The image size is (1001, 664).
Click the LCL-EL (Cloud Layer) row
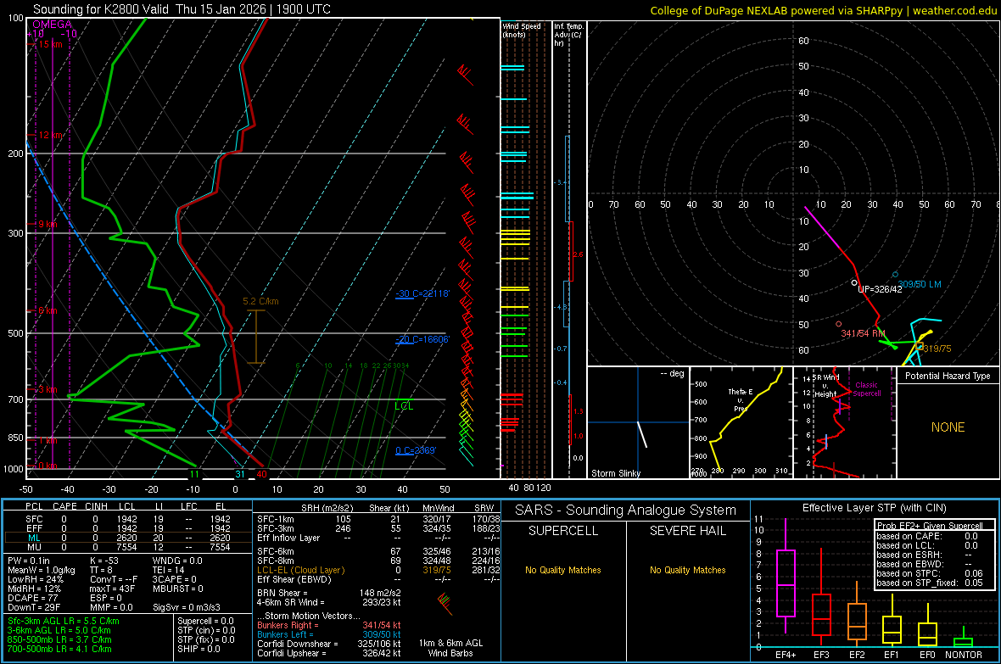tap(378, 570)
